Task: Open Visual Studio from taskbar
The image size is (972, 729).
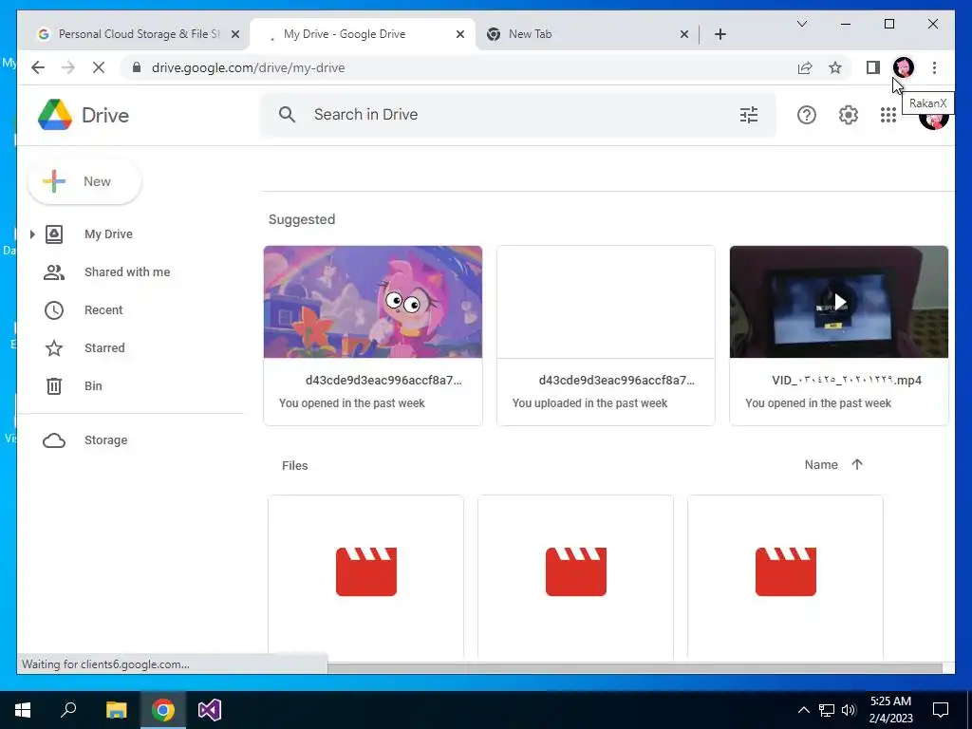Action: coord(210,710)
